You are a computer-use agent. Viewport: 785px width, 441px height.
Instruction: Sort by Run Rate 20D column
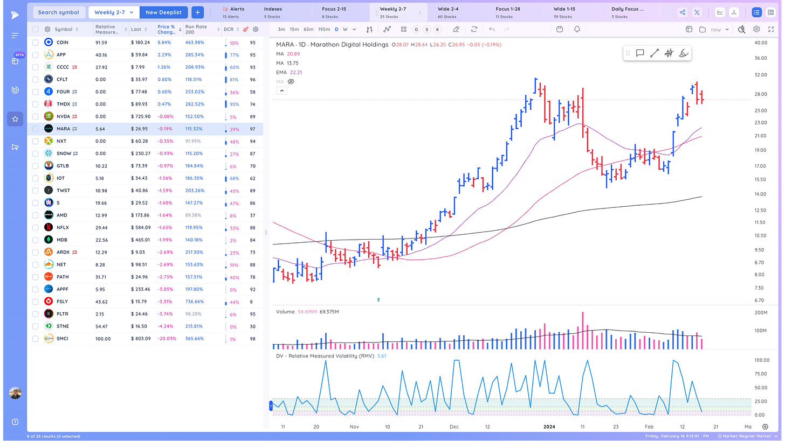click(x=202, y=30)
